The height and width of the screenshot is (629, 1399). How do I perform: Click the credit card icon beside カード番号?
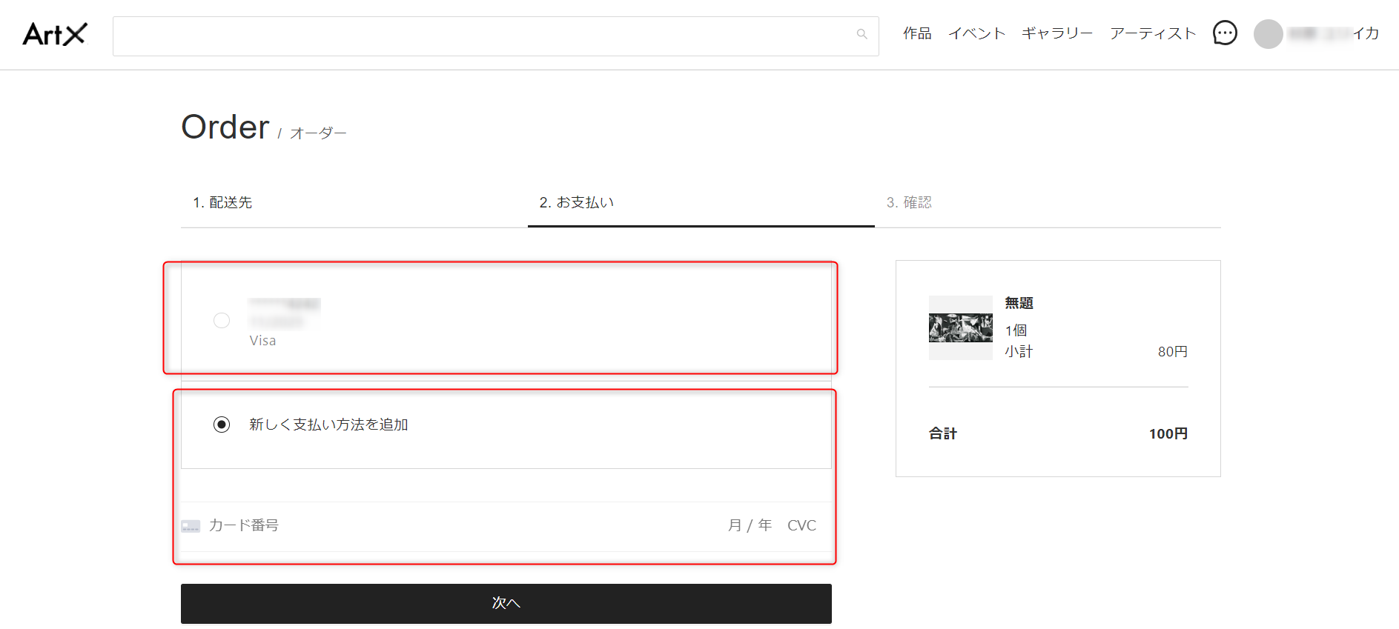191,526
